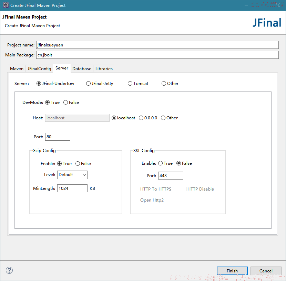Click the Eclipse icon in the title bar
The height and width of the screenshot is (281, 286).
point(6,5)
